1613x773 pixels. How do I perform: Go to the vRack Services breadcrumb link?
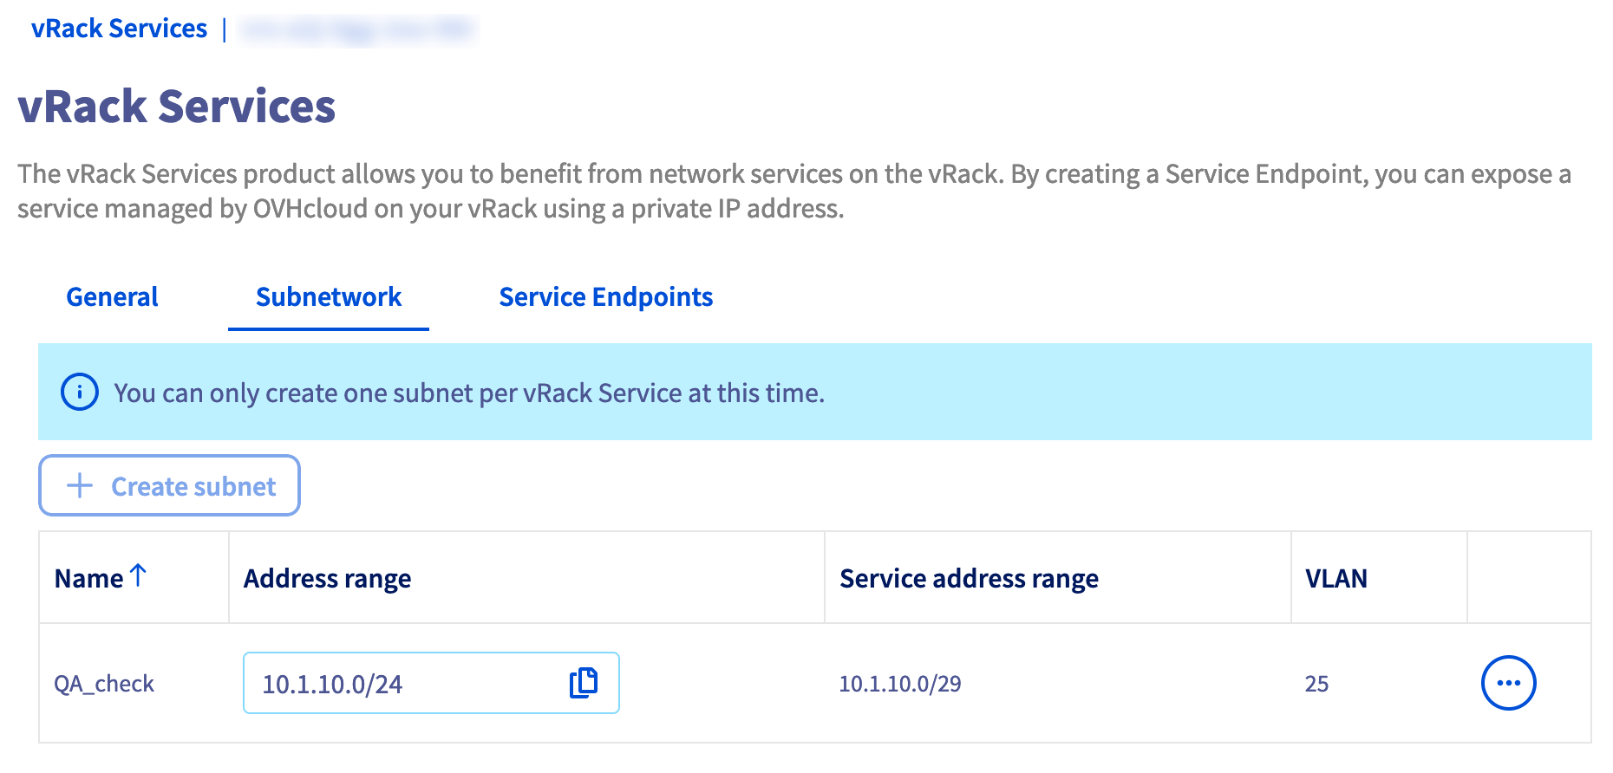coord(119,29)
